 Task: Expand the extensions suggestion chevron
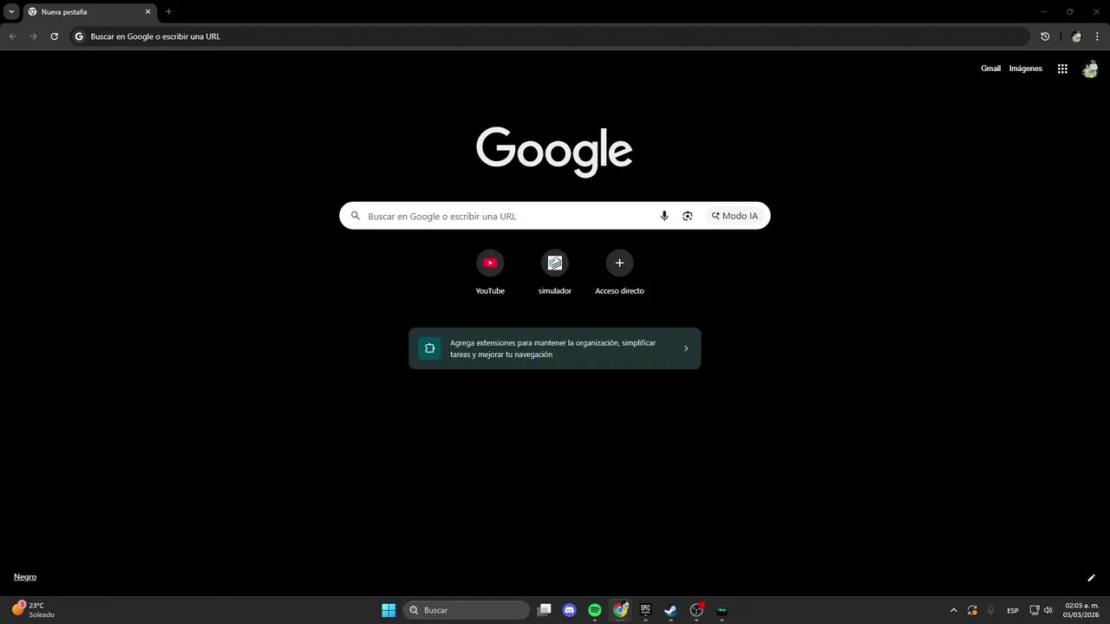686,348
